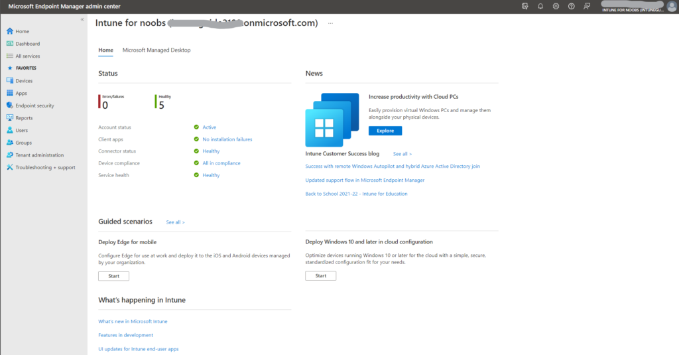Image resolution: width=679 pixels, height=355 pixels.
Task: Open Devices in the sidebar
Action: pyautogui.click(x=24, y=81)
